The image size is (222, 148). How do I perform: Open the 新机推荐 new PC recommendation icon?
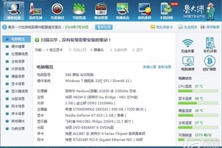pyautogui.click(x=144, y=11)
